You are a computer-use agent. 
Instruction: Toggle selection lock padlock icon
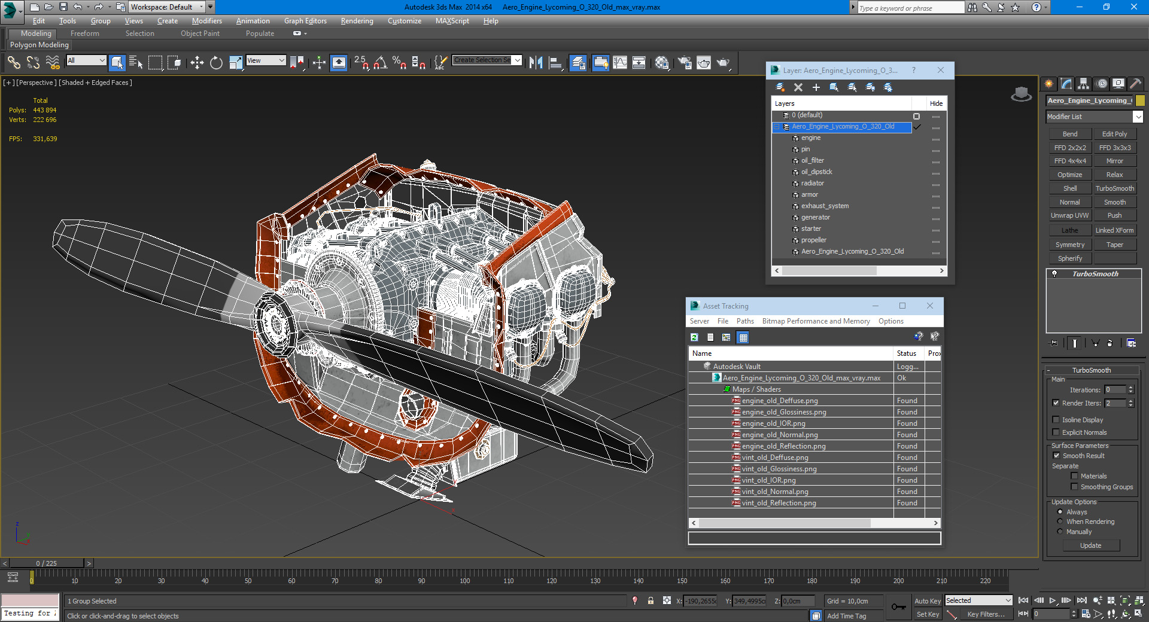click(x=651, y=600)
